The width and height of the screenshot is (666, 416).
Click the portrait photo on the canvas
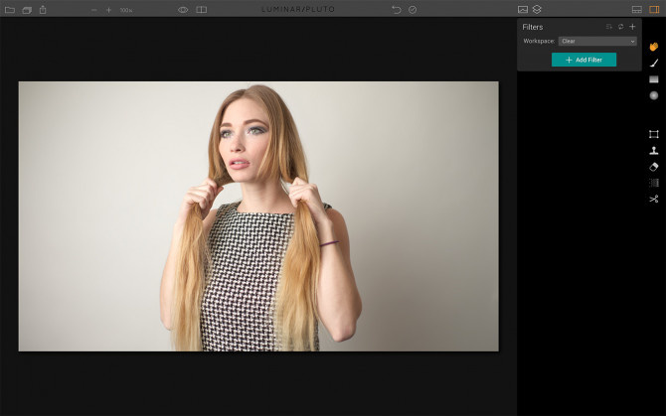(x=258, y=216)
